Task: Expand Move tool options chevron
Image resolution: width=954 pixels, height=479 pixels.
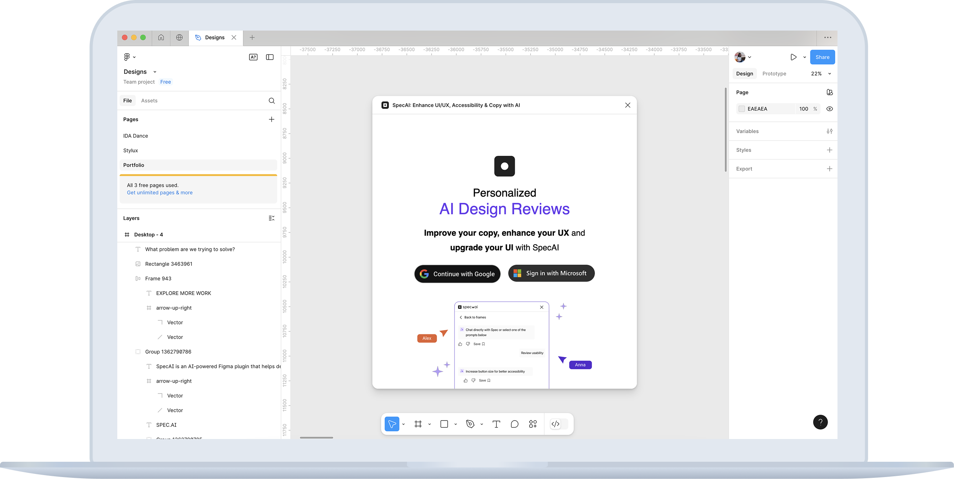Action: 403,424
